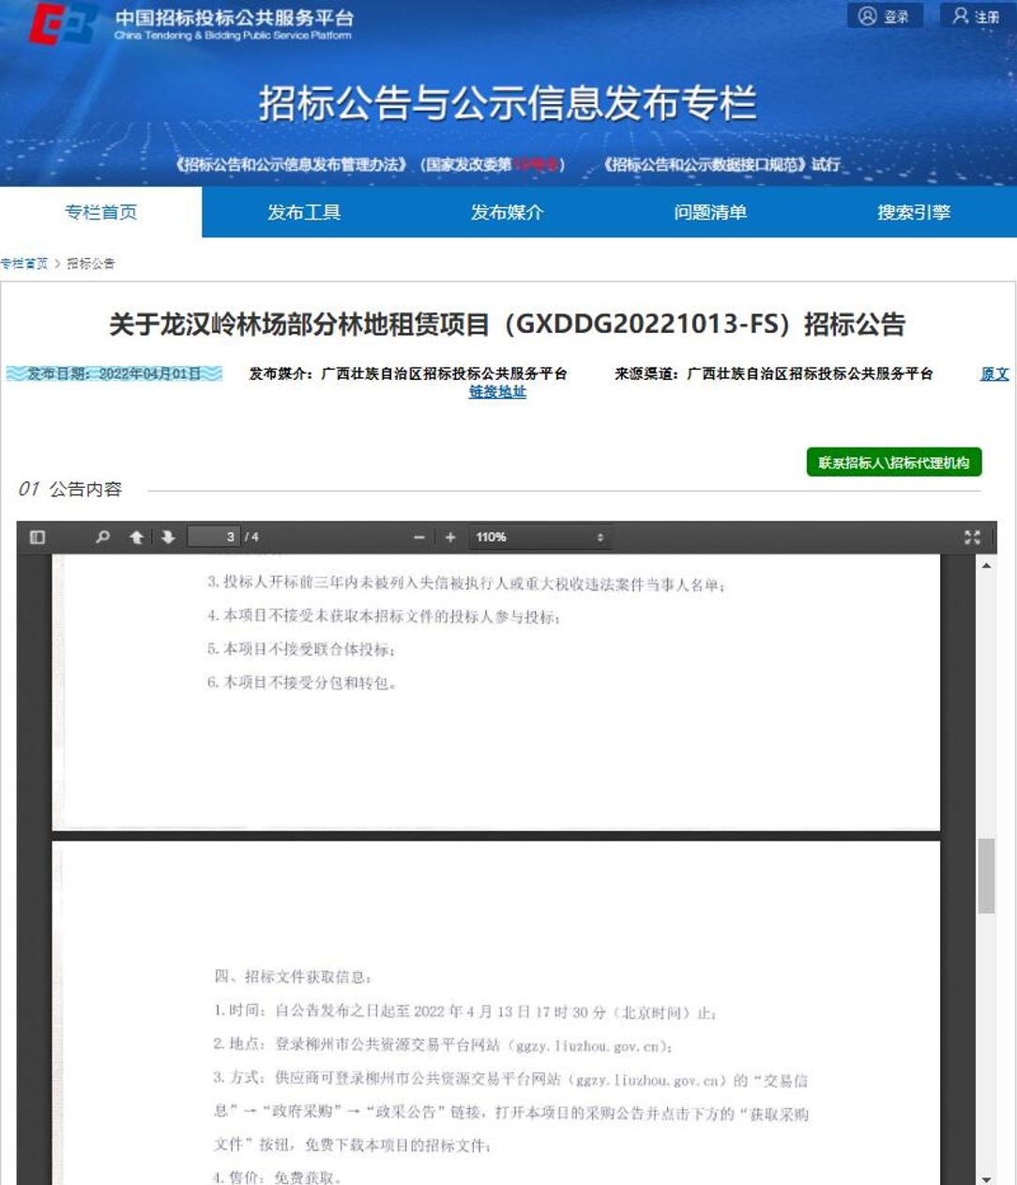The height and width of the screenshot is (1185, 1017).
Task: Click the PDF vertical scrollbar thumb
Action: [x=986, y=875]
